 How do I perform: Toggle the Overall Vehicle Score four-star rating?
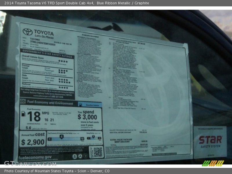point(63,61)
